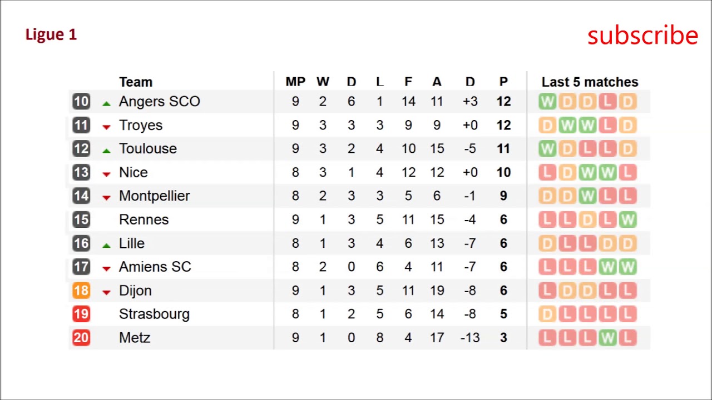Screen dimensions: 712x400
Task: Click the subscribe text
Action: [x=642, y=35]
